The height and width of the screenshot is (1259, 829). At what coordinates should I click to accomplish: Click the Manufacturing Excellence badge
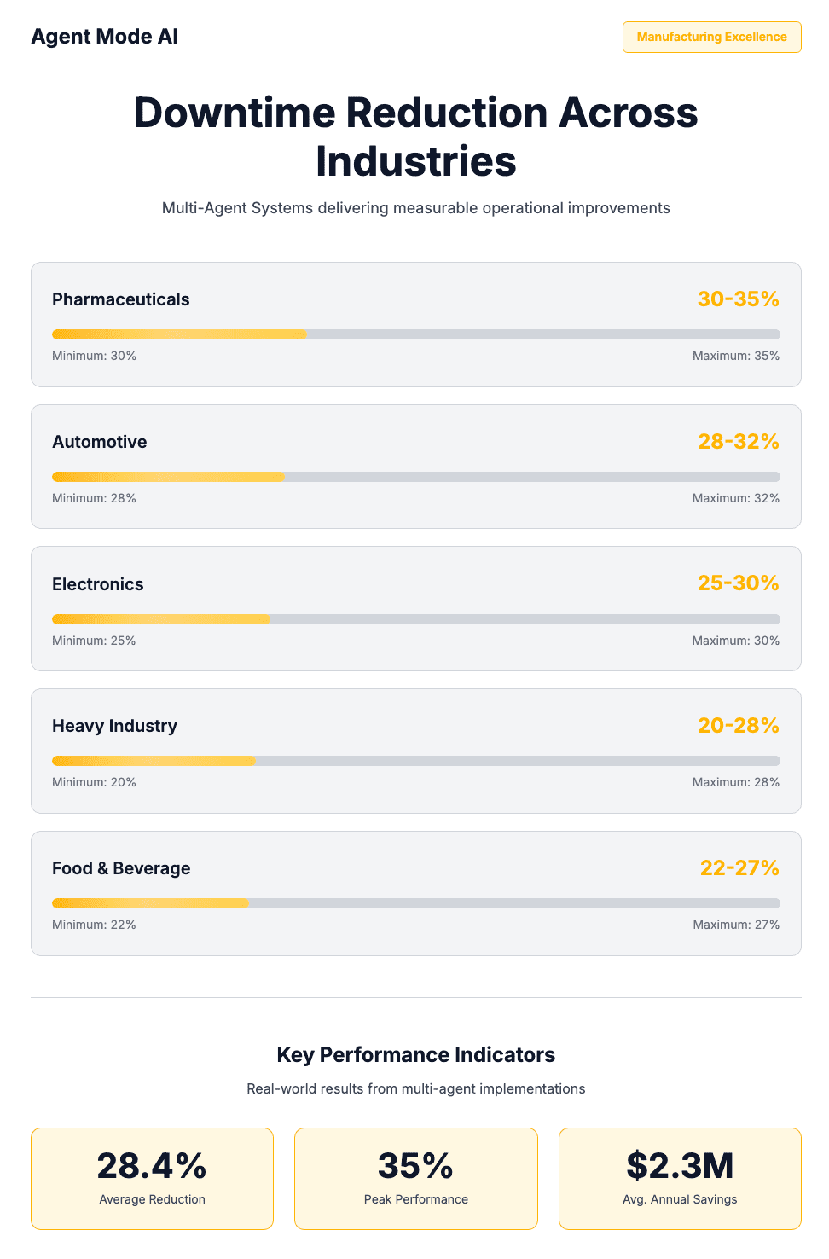[x=711, y=38]
